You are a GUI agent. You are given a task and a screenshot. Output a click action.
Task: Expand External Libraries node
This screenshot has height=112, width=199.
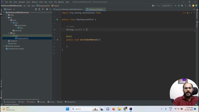click(4, 46)
